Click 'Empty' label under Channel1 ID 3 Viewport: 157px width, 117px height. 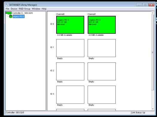coord(92,105)
